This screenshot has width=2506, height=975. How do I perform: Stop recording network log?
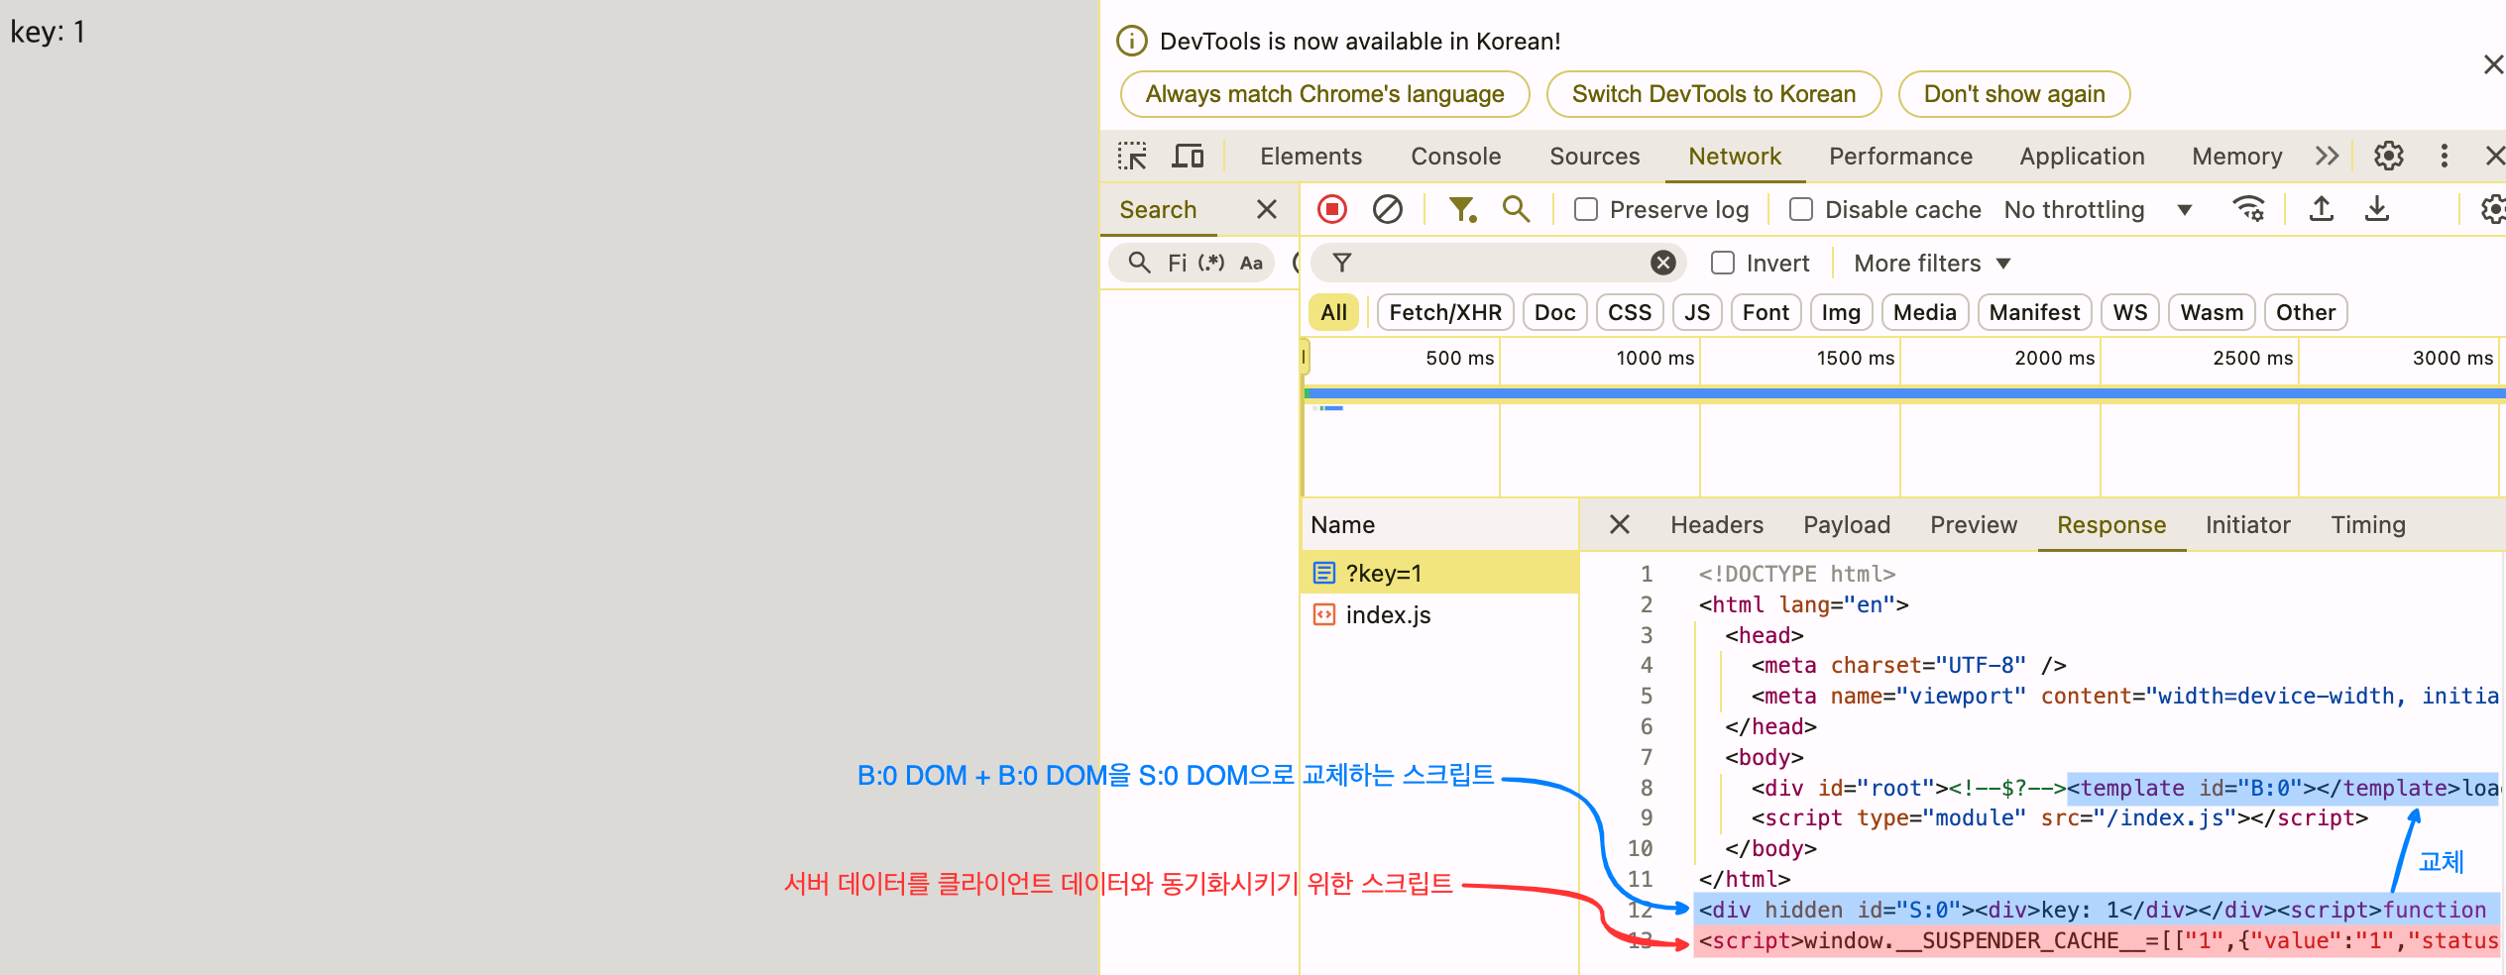[x=1332, y=209]
